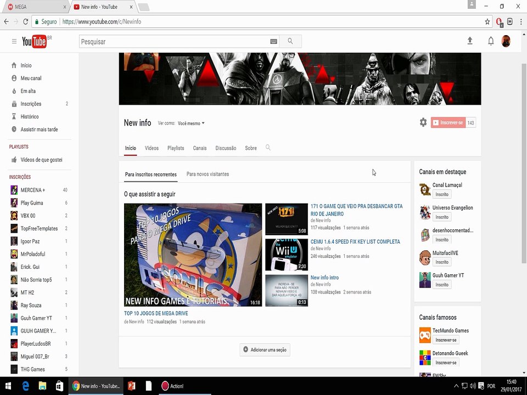Click the POR language indicator in tray
The height and width of the screenshot is (395, 527).
491,386
